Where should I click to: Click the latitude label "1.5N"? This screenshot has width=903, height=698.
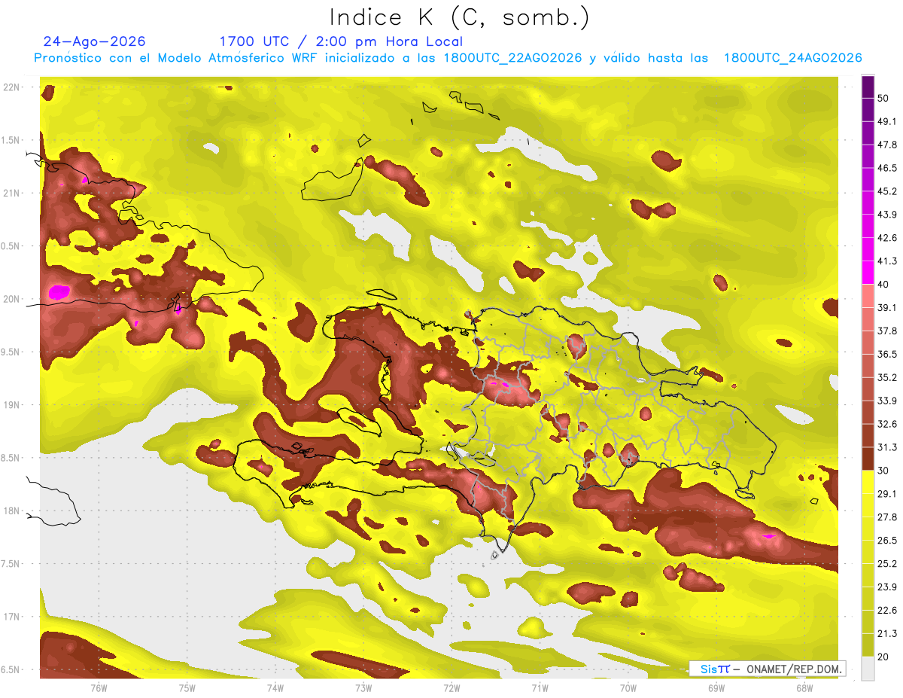tap(11, 140)
